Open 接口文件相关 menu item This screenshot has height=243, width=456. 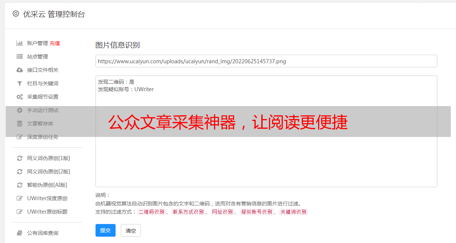coord(43,70)
